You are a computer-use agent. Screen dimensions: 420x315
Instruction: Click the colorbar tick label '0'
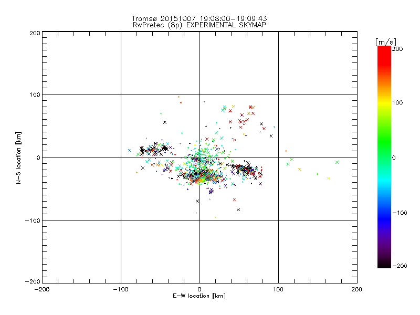click(x=394, y=158)
